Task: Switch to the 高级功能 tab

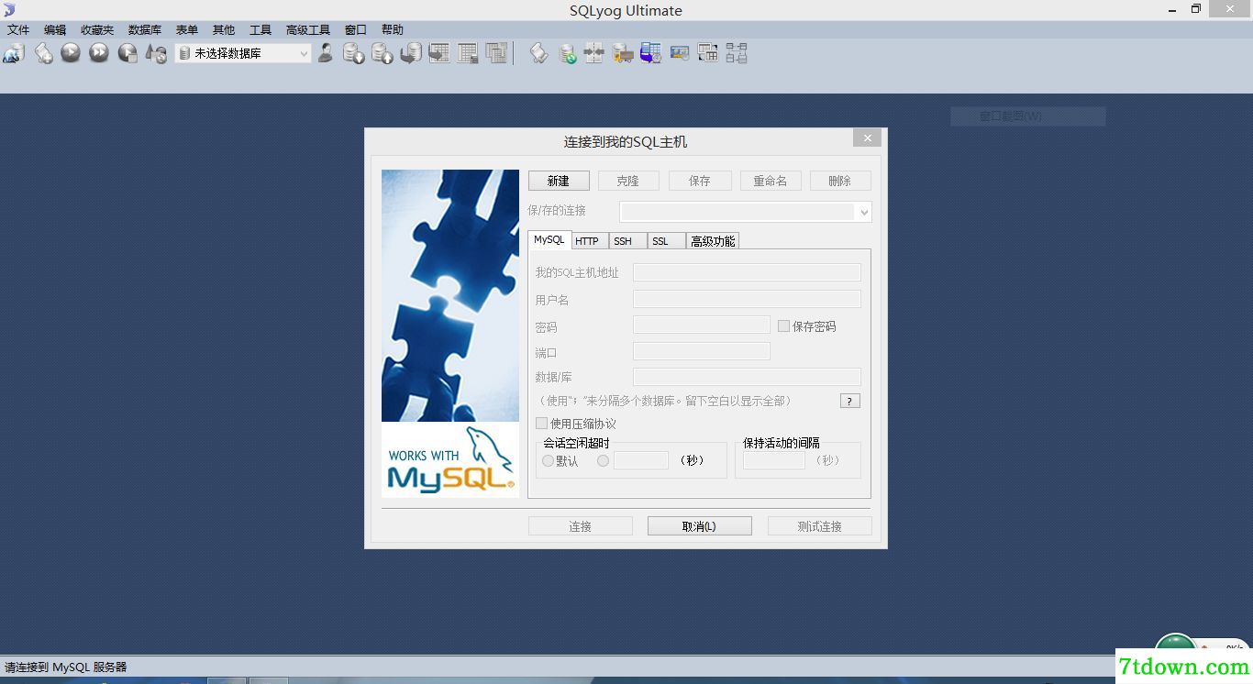Action: (713, 241)
